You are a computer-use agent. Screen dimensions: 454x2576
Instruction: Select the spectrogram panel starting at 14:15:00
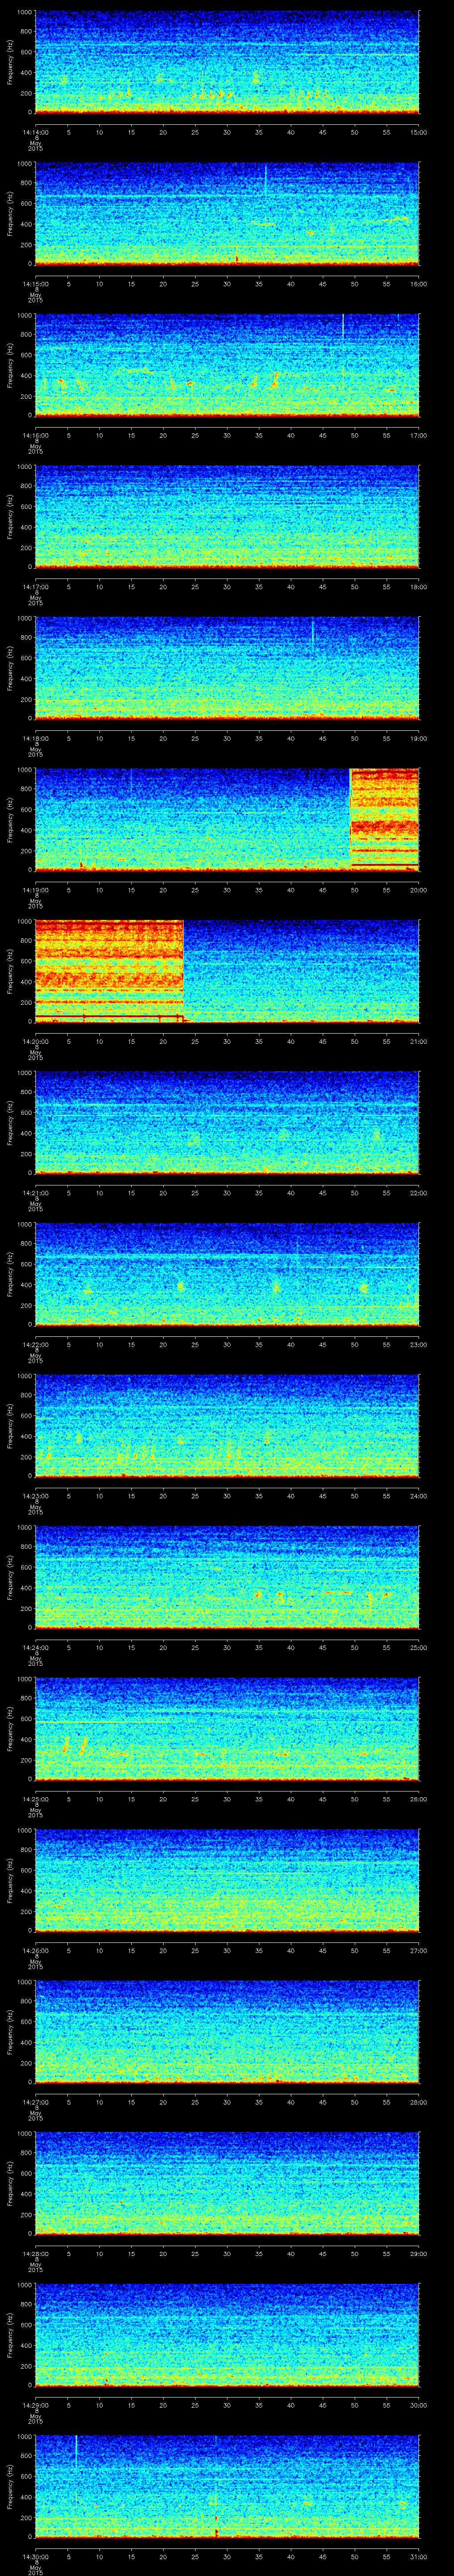[x=227, y=214]
